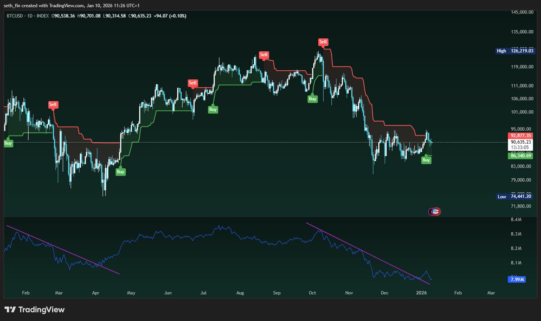Toggle the red resistance line price label 92,877.35

519,135
